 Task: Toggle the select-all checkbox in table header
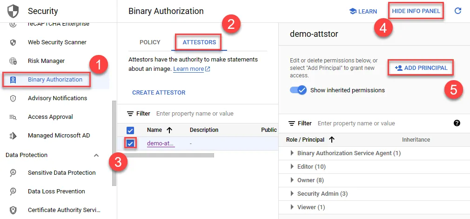[130, 130]
